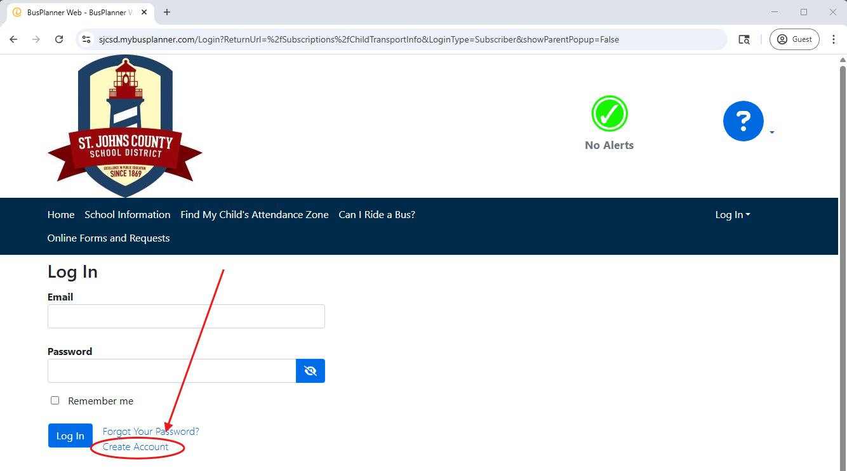Open Can I Ride a Bus? page
The width and height of the screenshot is (847, 471).
(377, 215)
